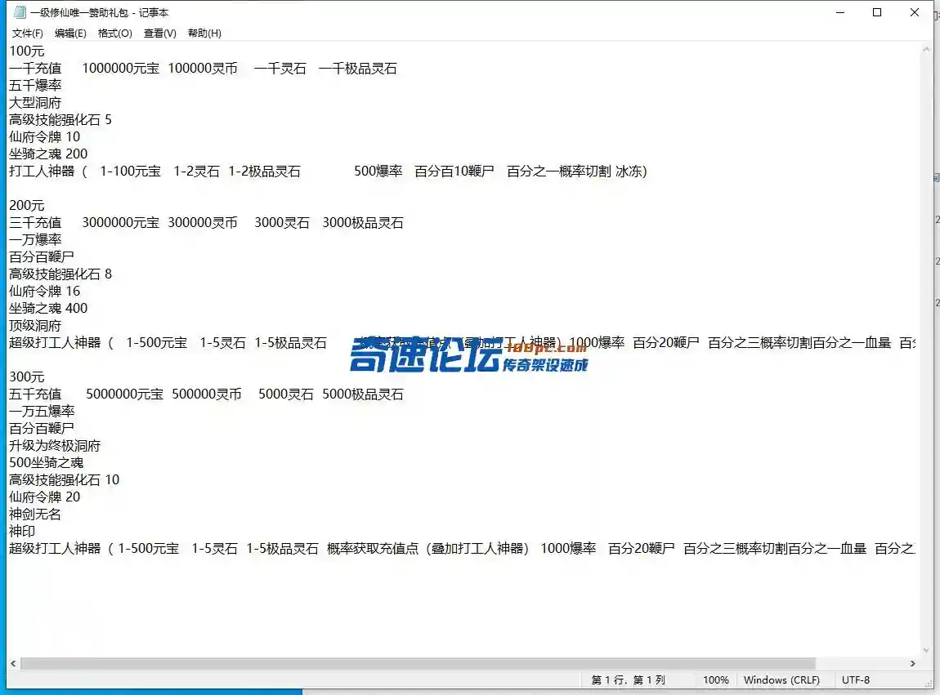
Task: Open the 格式(O) menu
Action: click(x=115, y=33)
